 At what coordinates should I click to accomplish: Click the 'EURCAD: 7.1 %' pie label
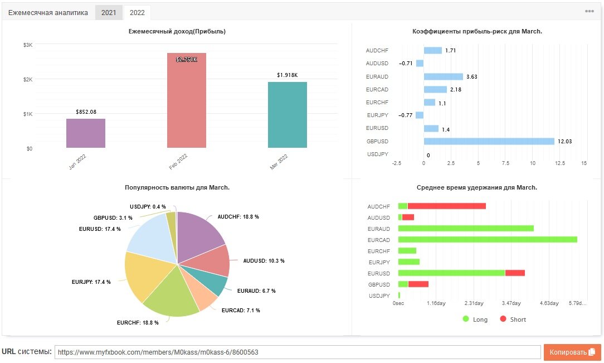241,310
